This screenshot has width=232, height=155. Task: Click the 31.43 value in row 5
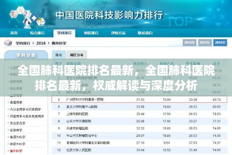140,100
